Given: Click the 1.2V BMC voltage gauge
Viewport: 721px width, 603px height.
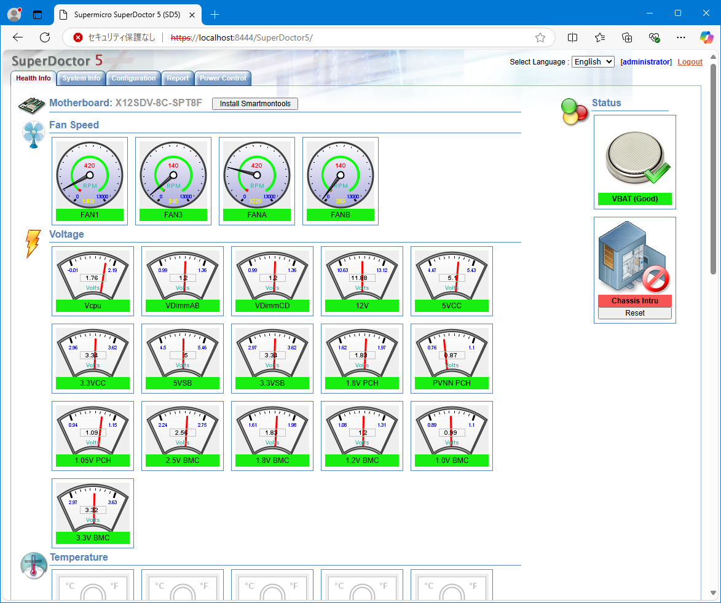Looking at the screenshot, I should (362, 430).
